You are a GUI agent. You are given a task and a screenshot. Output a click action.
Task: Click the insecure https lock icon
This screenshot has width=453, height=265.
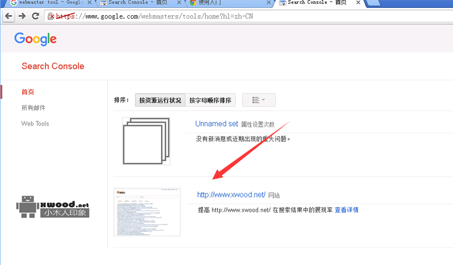click(x=51, y=16)
